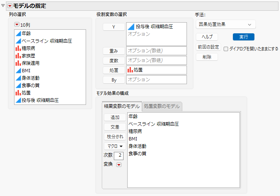Click the continuous icon beside 年齢
280x196 pixels.
point(18,33)
